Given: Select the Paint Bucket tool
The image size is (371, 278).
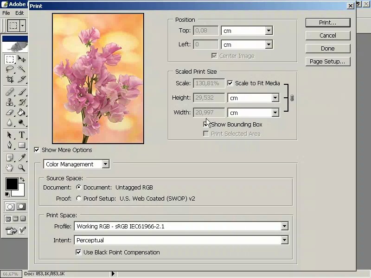Looking at the screenshot, I should 21,112.
